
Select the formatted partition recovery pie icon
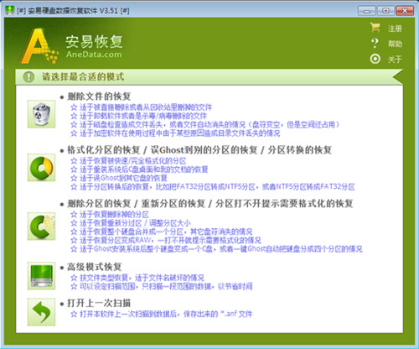tap(41, 168)
